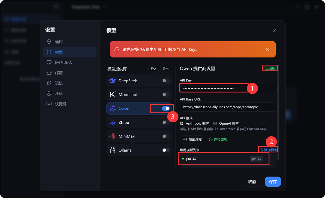Close the settings dialog with the X
This screenshot has width=325, height=198.
click(x=275, y=30)
